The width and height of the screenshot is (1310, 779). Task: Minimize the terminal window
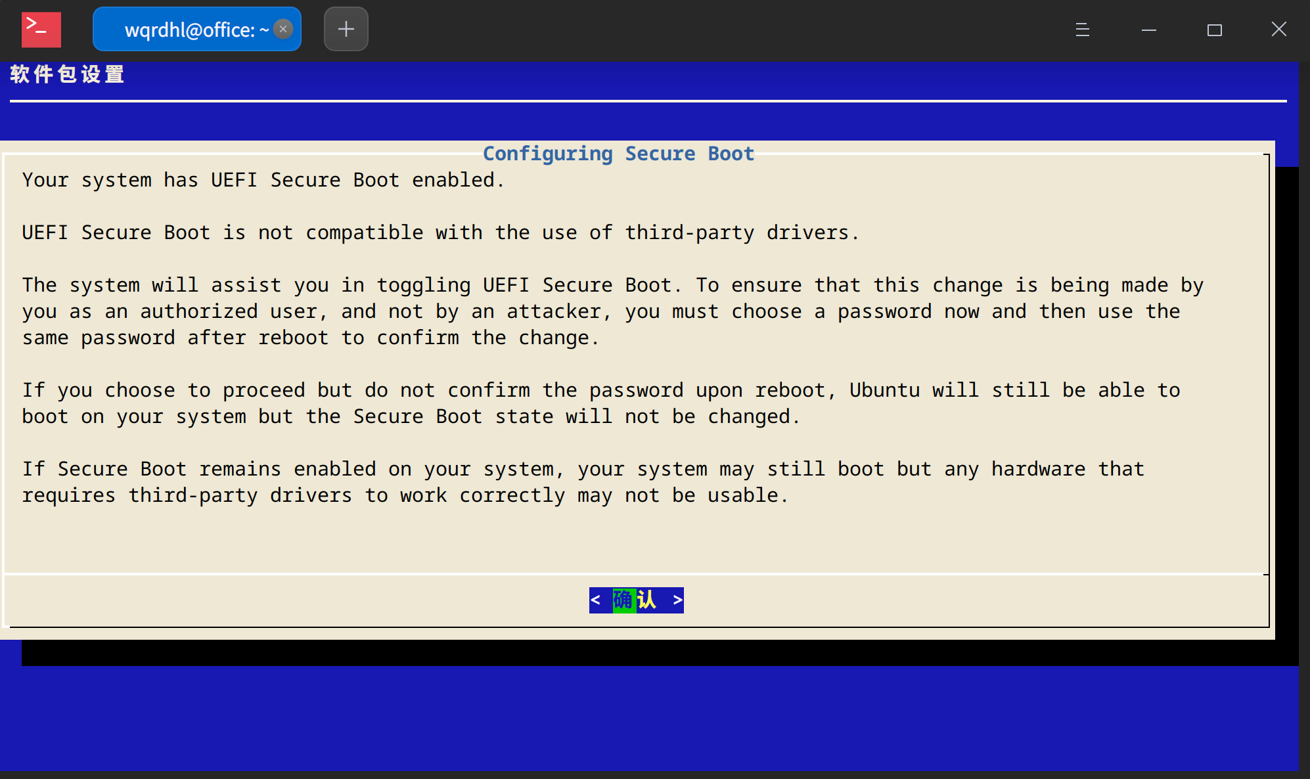tap(1148, 30)
